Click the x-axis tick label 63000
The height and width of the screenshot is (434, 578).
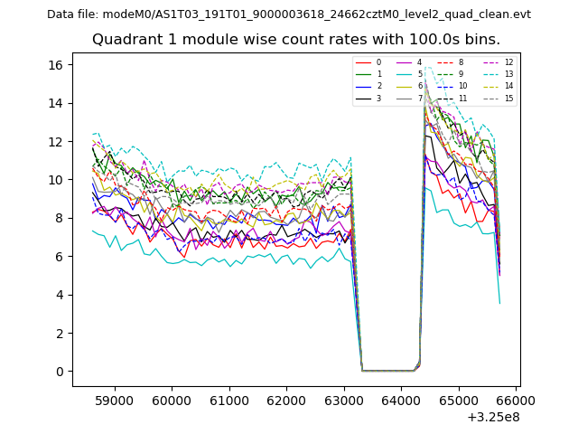(343, 401)
